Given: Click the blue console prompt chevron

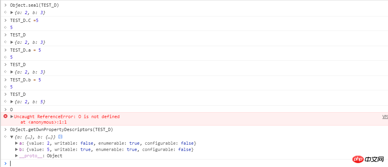Looking at the screenshot, I should click(x=5, y=163).
